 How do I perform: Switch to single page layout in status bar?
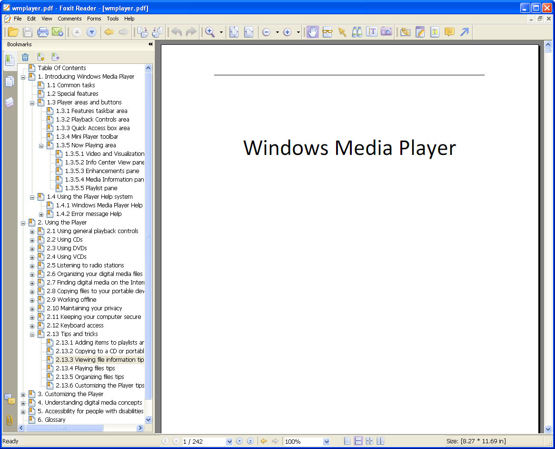tap(348, 441)
